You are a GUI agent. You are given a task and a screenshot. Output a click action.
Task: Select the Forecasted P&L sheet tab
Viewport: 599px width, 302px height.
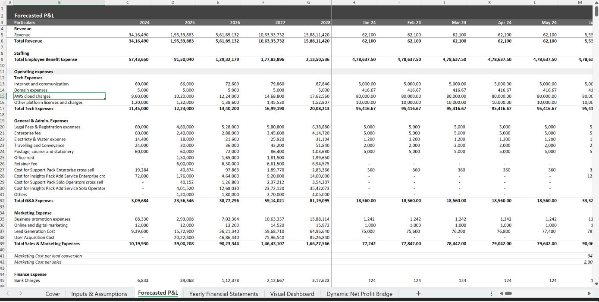point(158,293)
